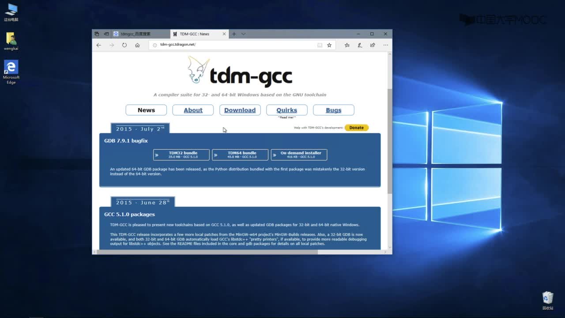Click the tdm-gcc logo
This screenshot has width=565, height=318.
coord(240,71)
